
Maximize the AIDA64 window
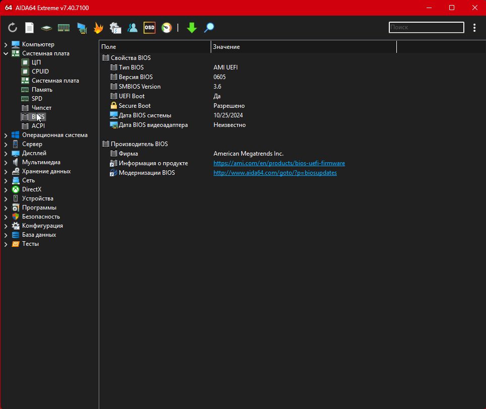(452, 8)
